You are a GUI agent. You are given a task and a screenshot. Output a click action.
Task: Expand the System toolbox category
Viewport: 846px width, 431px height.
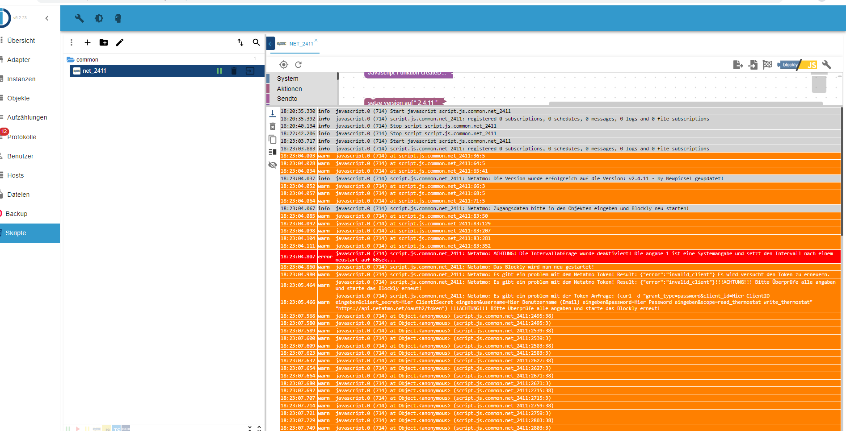click(287, 79)
